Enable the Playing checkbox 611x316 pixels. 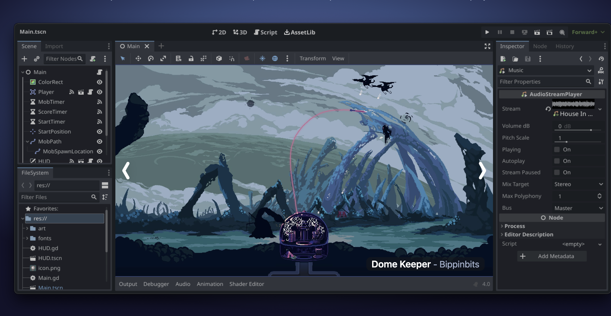(557, 150)
